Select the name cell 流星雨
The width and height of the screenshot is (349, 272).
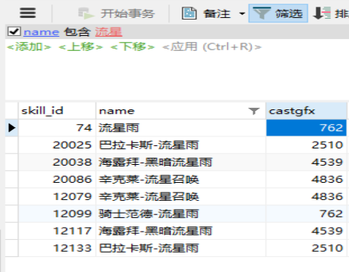click(x=181, y=128)
